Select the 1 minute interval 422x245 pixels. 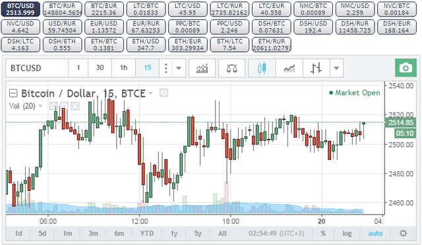pos(78,68)
